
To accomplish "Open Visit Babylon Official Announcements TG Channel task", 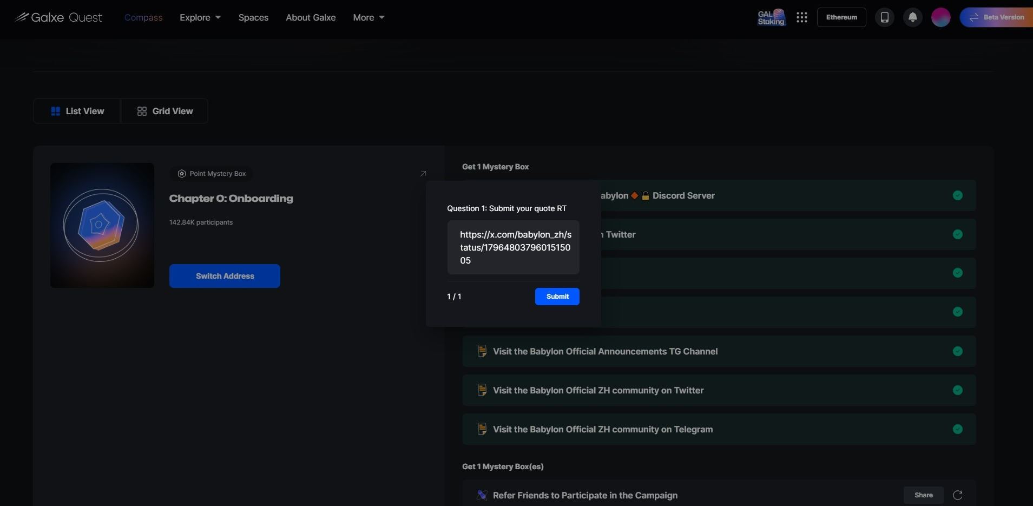I will [719, 351].
